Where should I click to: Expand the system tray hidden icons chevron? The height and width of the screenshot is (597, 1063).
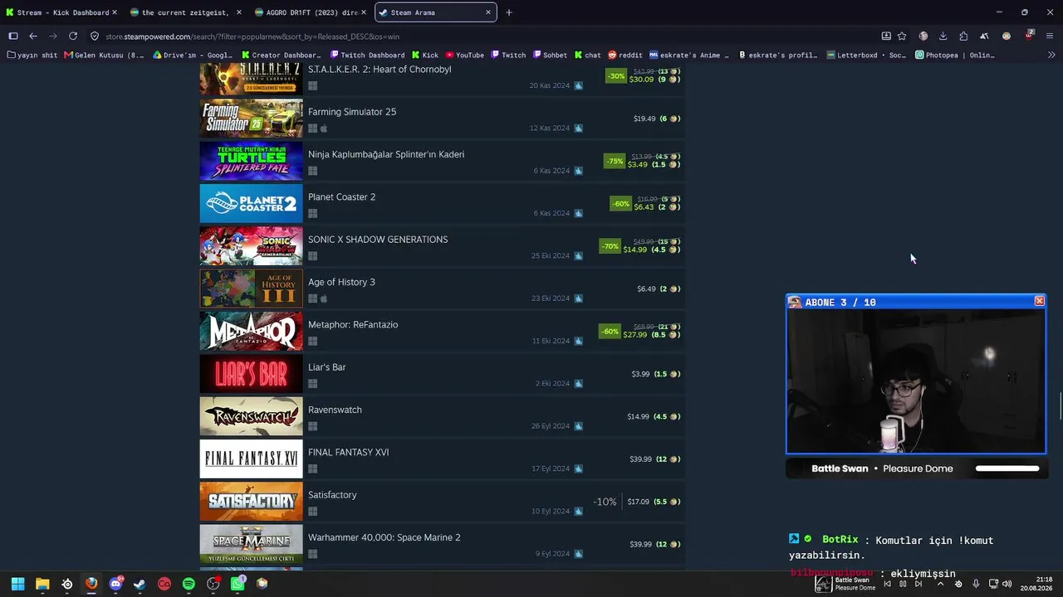(940, 584)
